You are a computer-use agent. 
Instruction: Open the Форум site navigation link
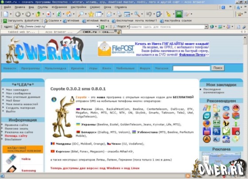(145, 68)
